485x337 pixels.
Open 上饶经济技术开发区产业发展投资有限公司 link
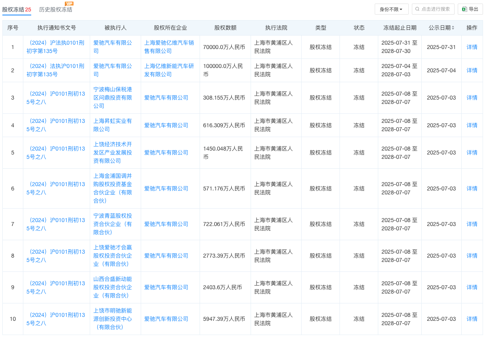click(x=113, y=152)
